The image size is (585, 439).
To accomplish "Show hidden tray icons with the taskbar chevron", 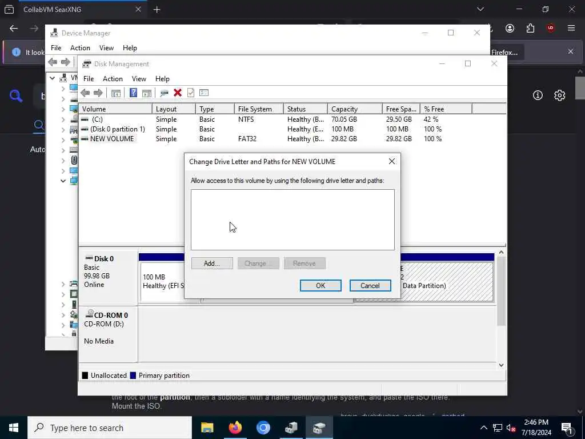I will (483, 428).
